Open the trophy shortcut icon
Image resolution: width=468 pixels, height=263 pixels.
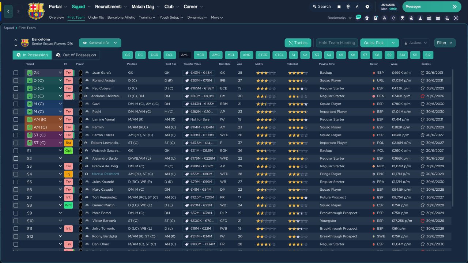pyautogui.click(x=402, y=18)
